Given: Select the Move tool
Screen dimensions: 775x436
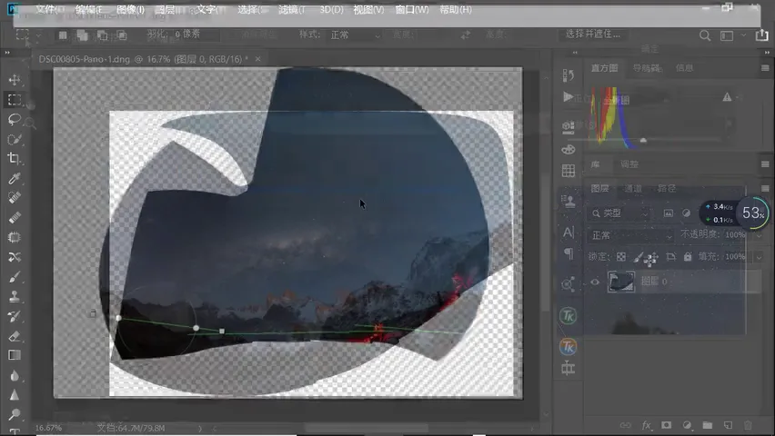Looking at the screenshot, I should pyautogui.click(x=14, y=80).
